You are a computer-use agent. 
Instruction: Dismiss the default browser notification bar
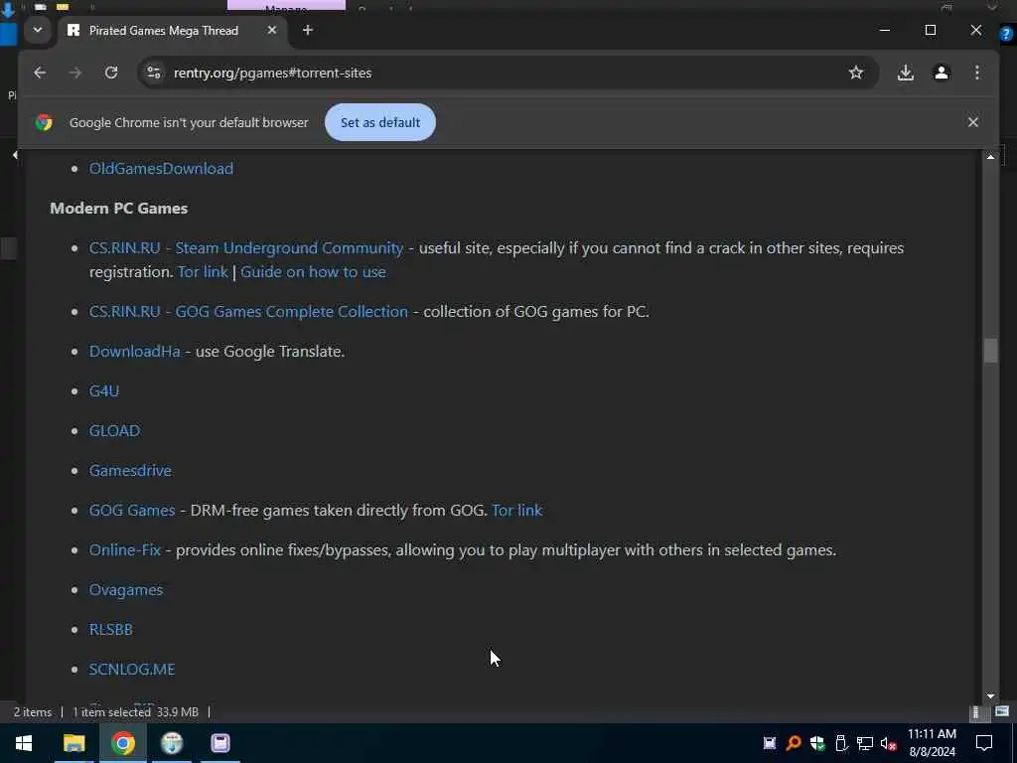[x=973, y=122]
